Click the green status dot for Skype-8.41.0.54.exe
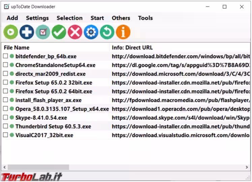The height and width of the screenshot is (182, 252). 12,117
